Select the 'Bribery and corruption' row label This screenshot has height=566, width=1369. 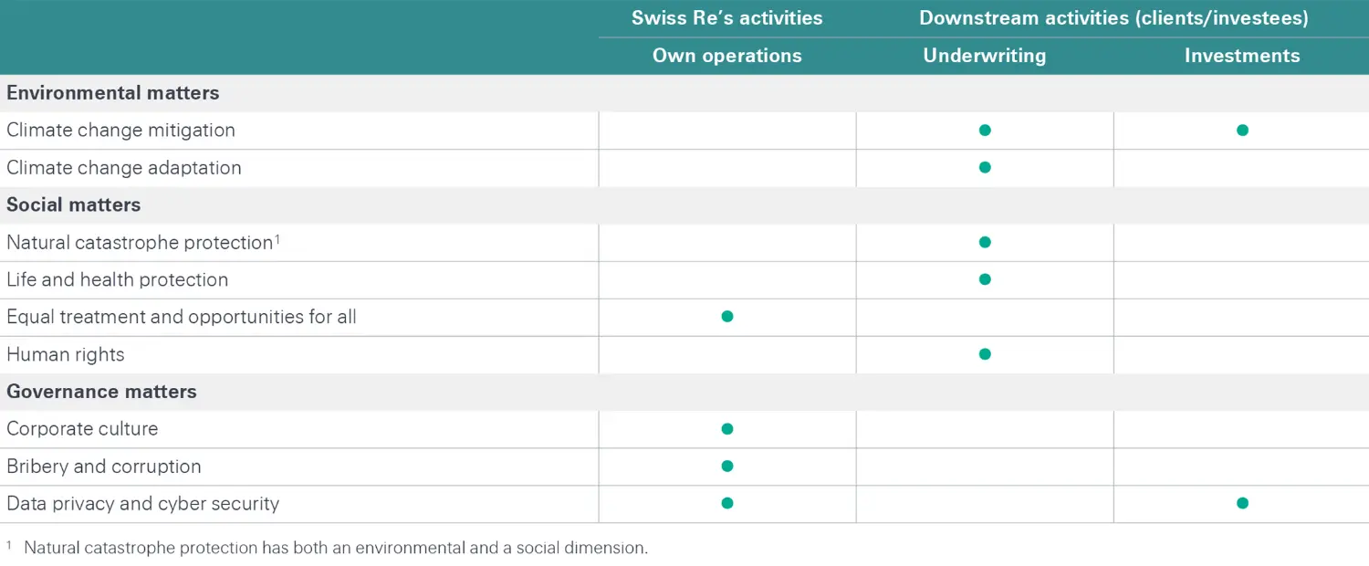click(x=104, y=466)
